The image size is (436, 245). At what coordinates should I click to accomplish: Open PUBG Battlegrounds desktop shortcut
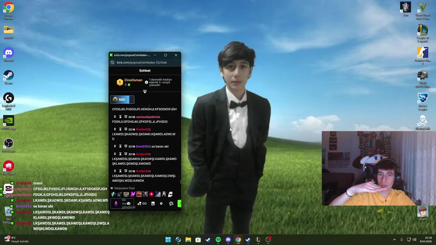(x=423, y=79)
